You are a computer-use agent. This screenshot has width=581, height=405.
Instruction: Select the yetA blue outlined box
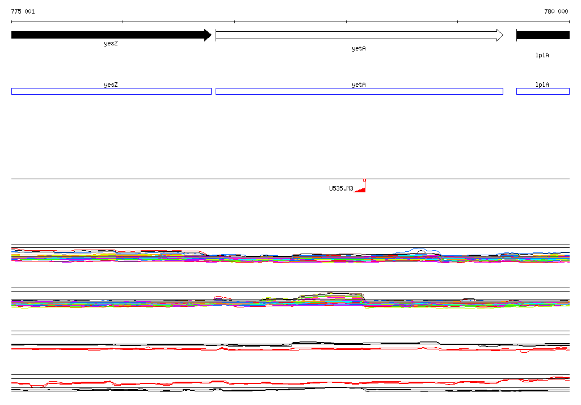[x=359, y=91]
